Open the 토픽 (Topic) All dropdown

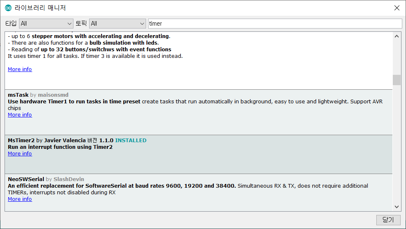point(118,24)
